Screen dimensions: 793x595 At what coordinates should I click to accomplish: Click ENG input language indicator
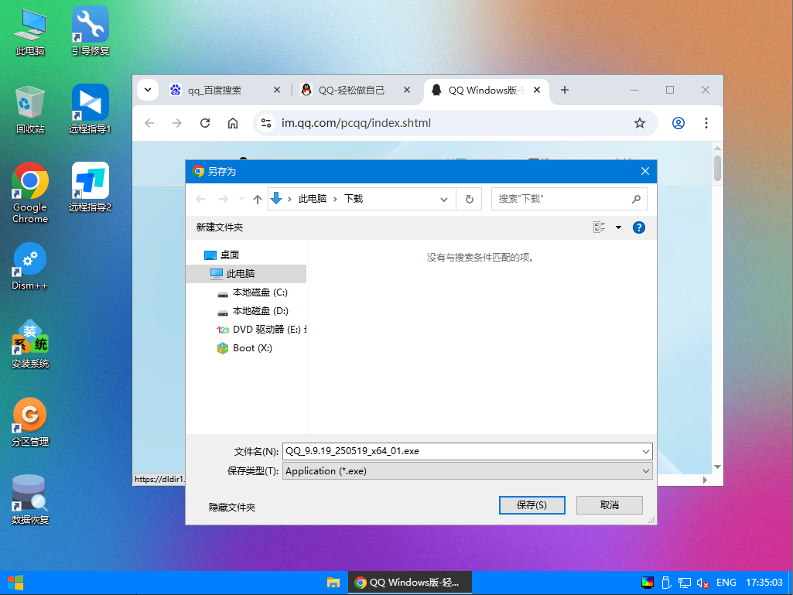[726, 583]
